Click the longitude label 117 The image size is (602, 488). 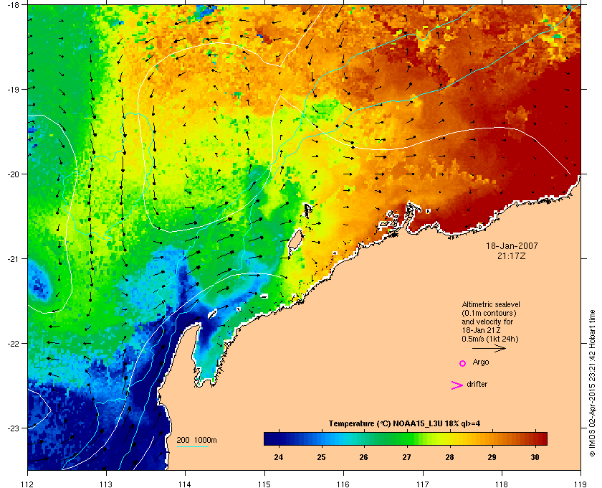(x=422, y=484)
